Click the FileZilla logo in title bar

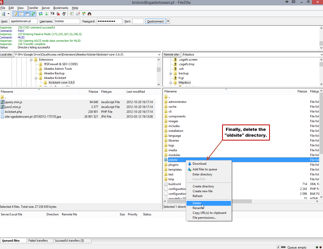(2, 2)
